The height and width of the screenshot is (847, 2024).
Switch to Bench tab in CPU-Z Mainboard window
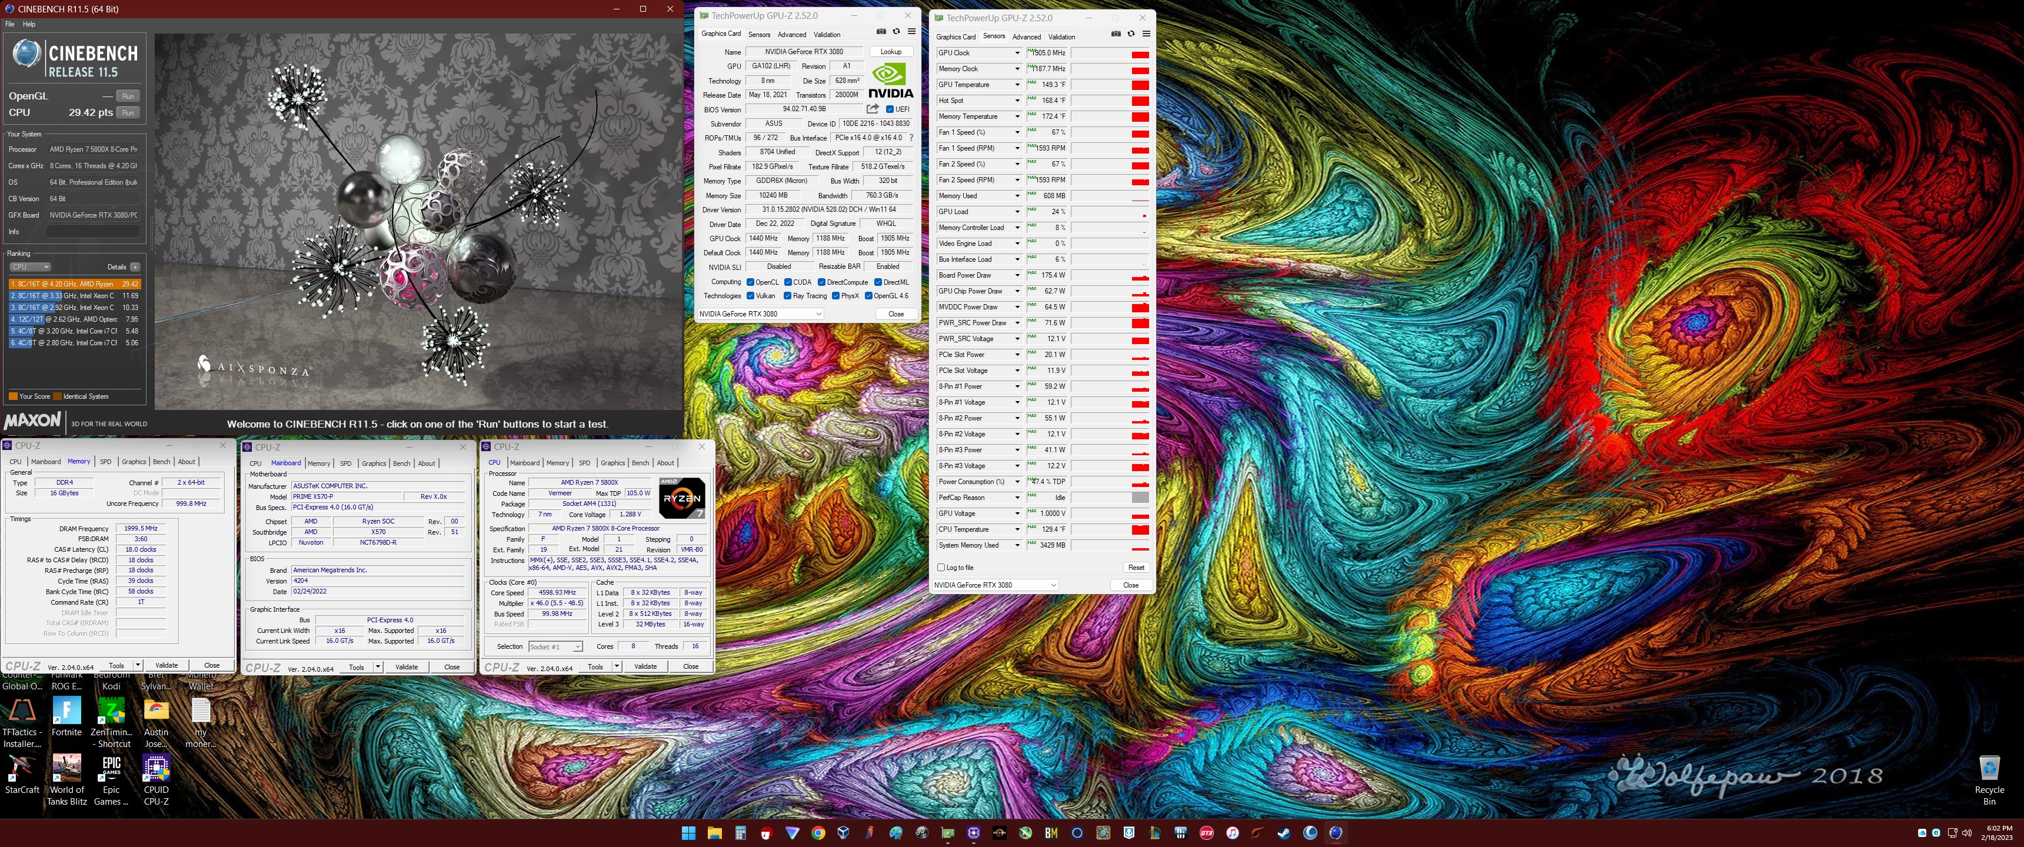coord(401,463)
